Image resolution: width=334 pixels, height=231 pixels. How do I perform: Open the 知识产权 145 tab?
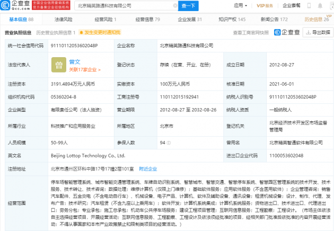(x=231, y=19)
